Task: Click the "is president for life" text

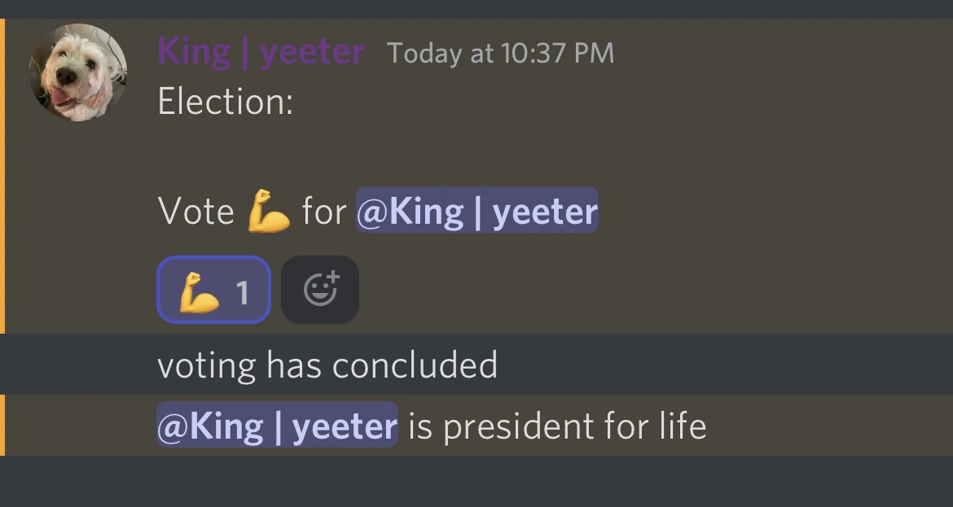Action: 556,426
